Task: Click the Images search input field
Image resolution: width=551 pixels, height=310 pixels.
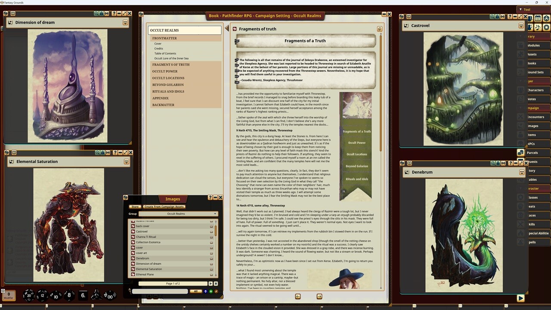Action: pos(160,291)
